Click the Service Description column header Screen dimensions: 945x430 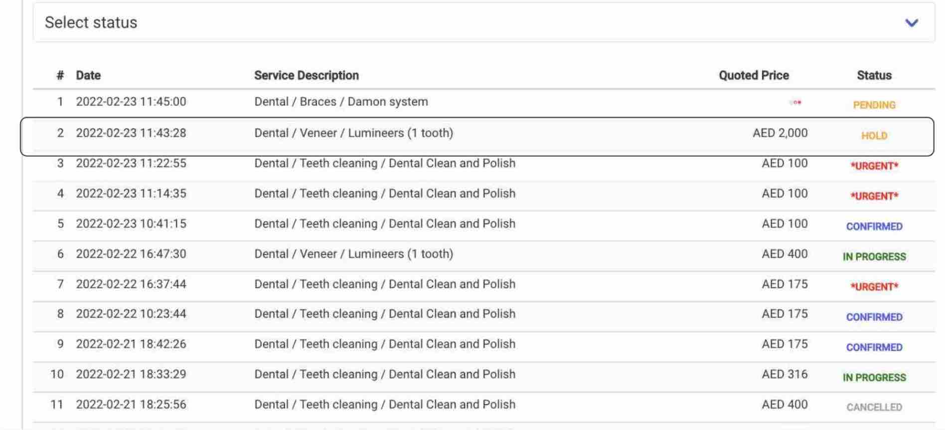306,75
